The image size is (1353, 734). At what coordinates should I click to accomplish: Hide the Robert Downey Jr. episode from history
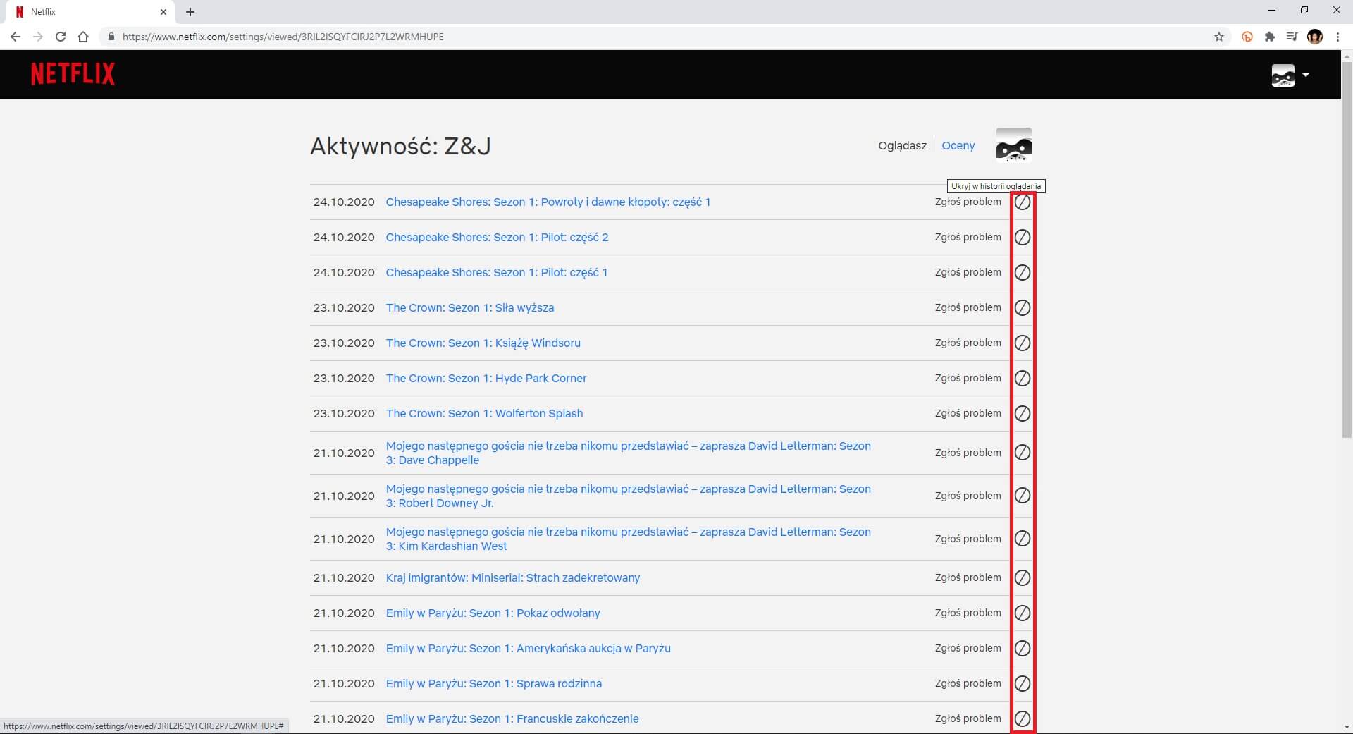coord(1022,496)
